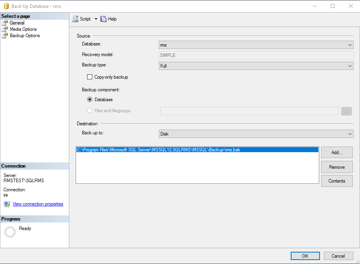The width and height of the screenshot is (360, 264).
Task: Click the Contents button
Action: tap(337, 181)
